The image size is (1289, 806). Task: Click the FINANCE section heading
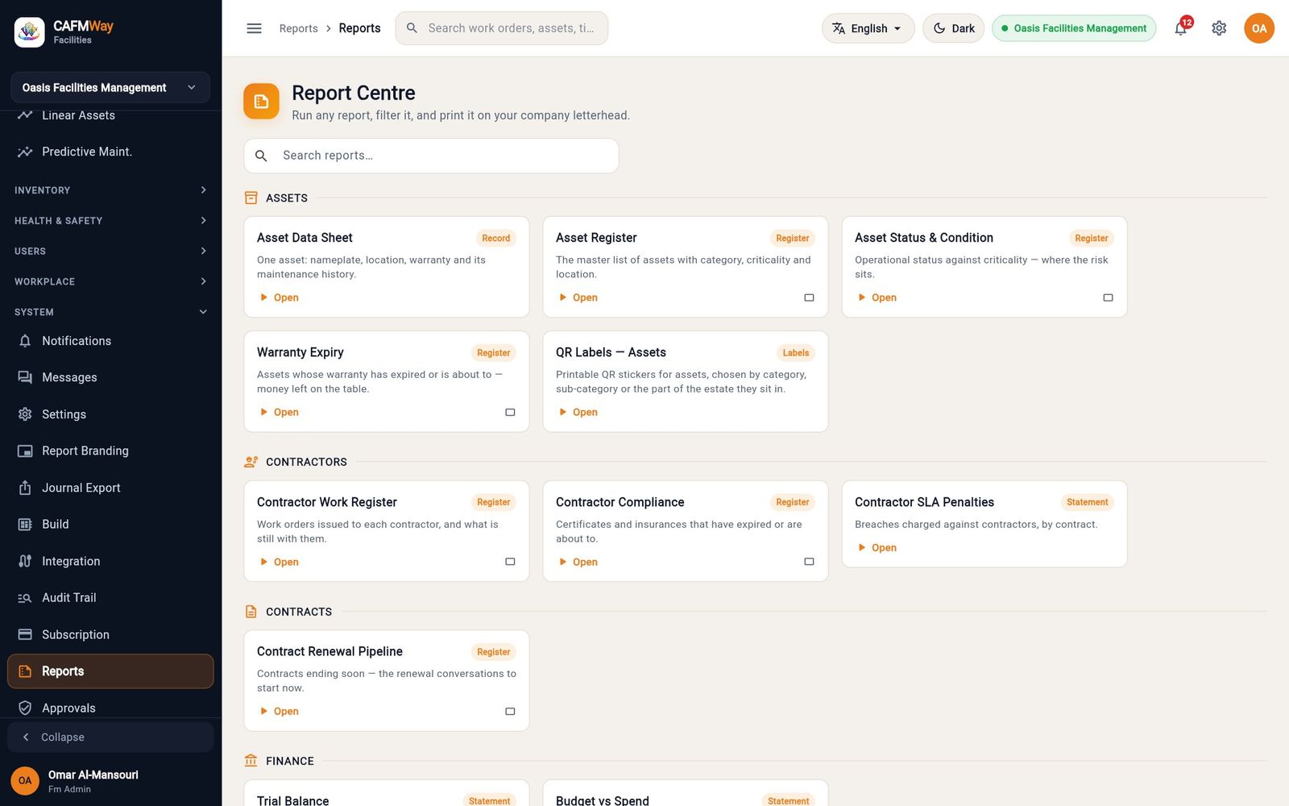pos(290,761)
